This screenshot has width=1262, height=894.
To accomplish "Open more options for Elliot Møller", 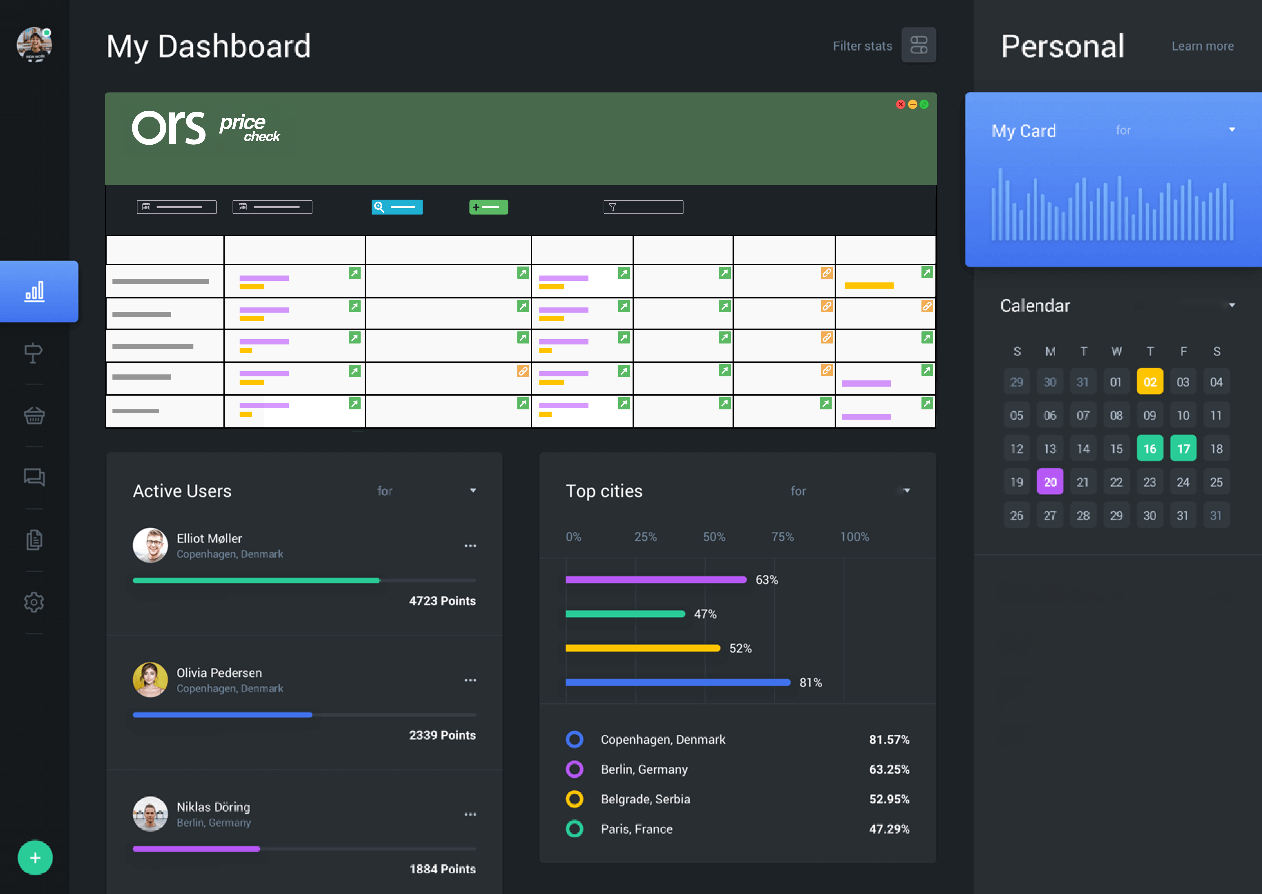I will click(x=470, y=545).
